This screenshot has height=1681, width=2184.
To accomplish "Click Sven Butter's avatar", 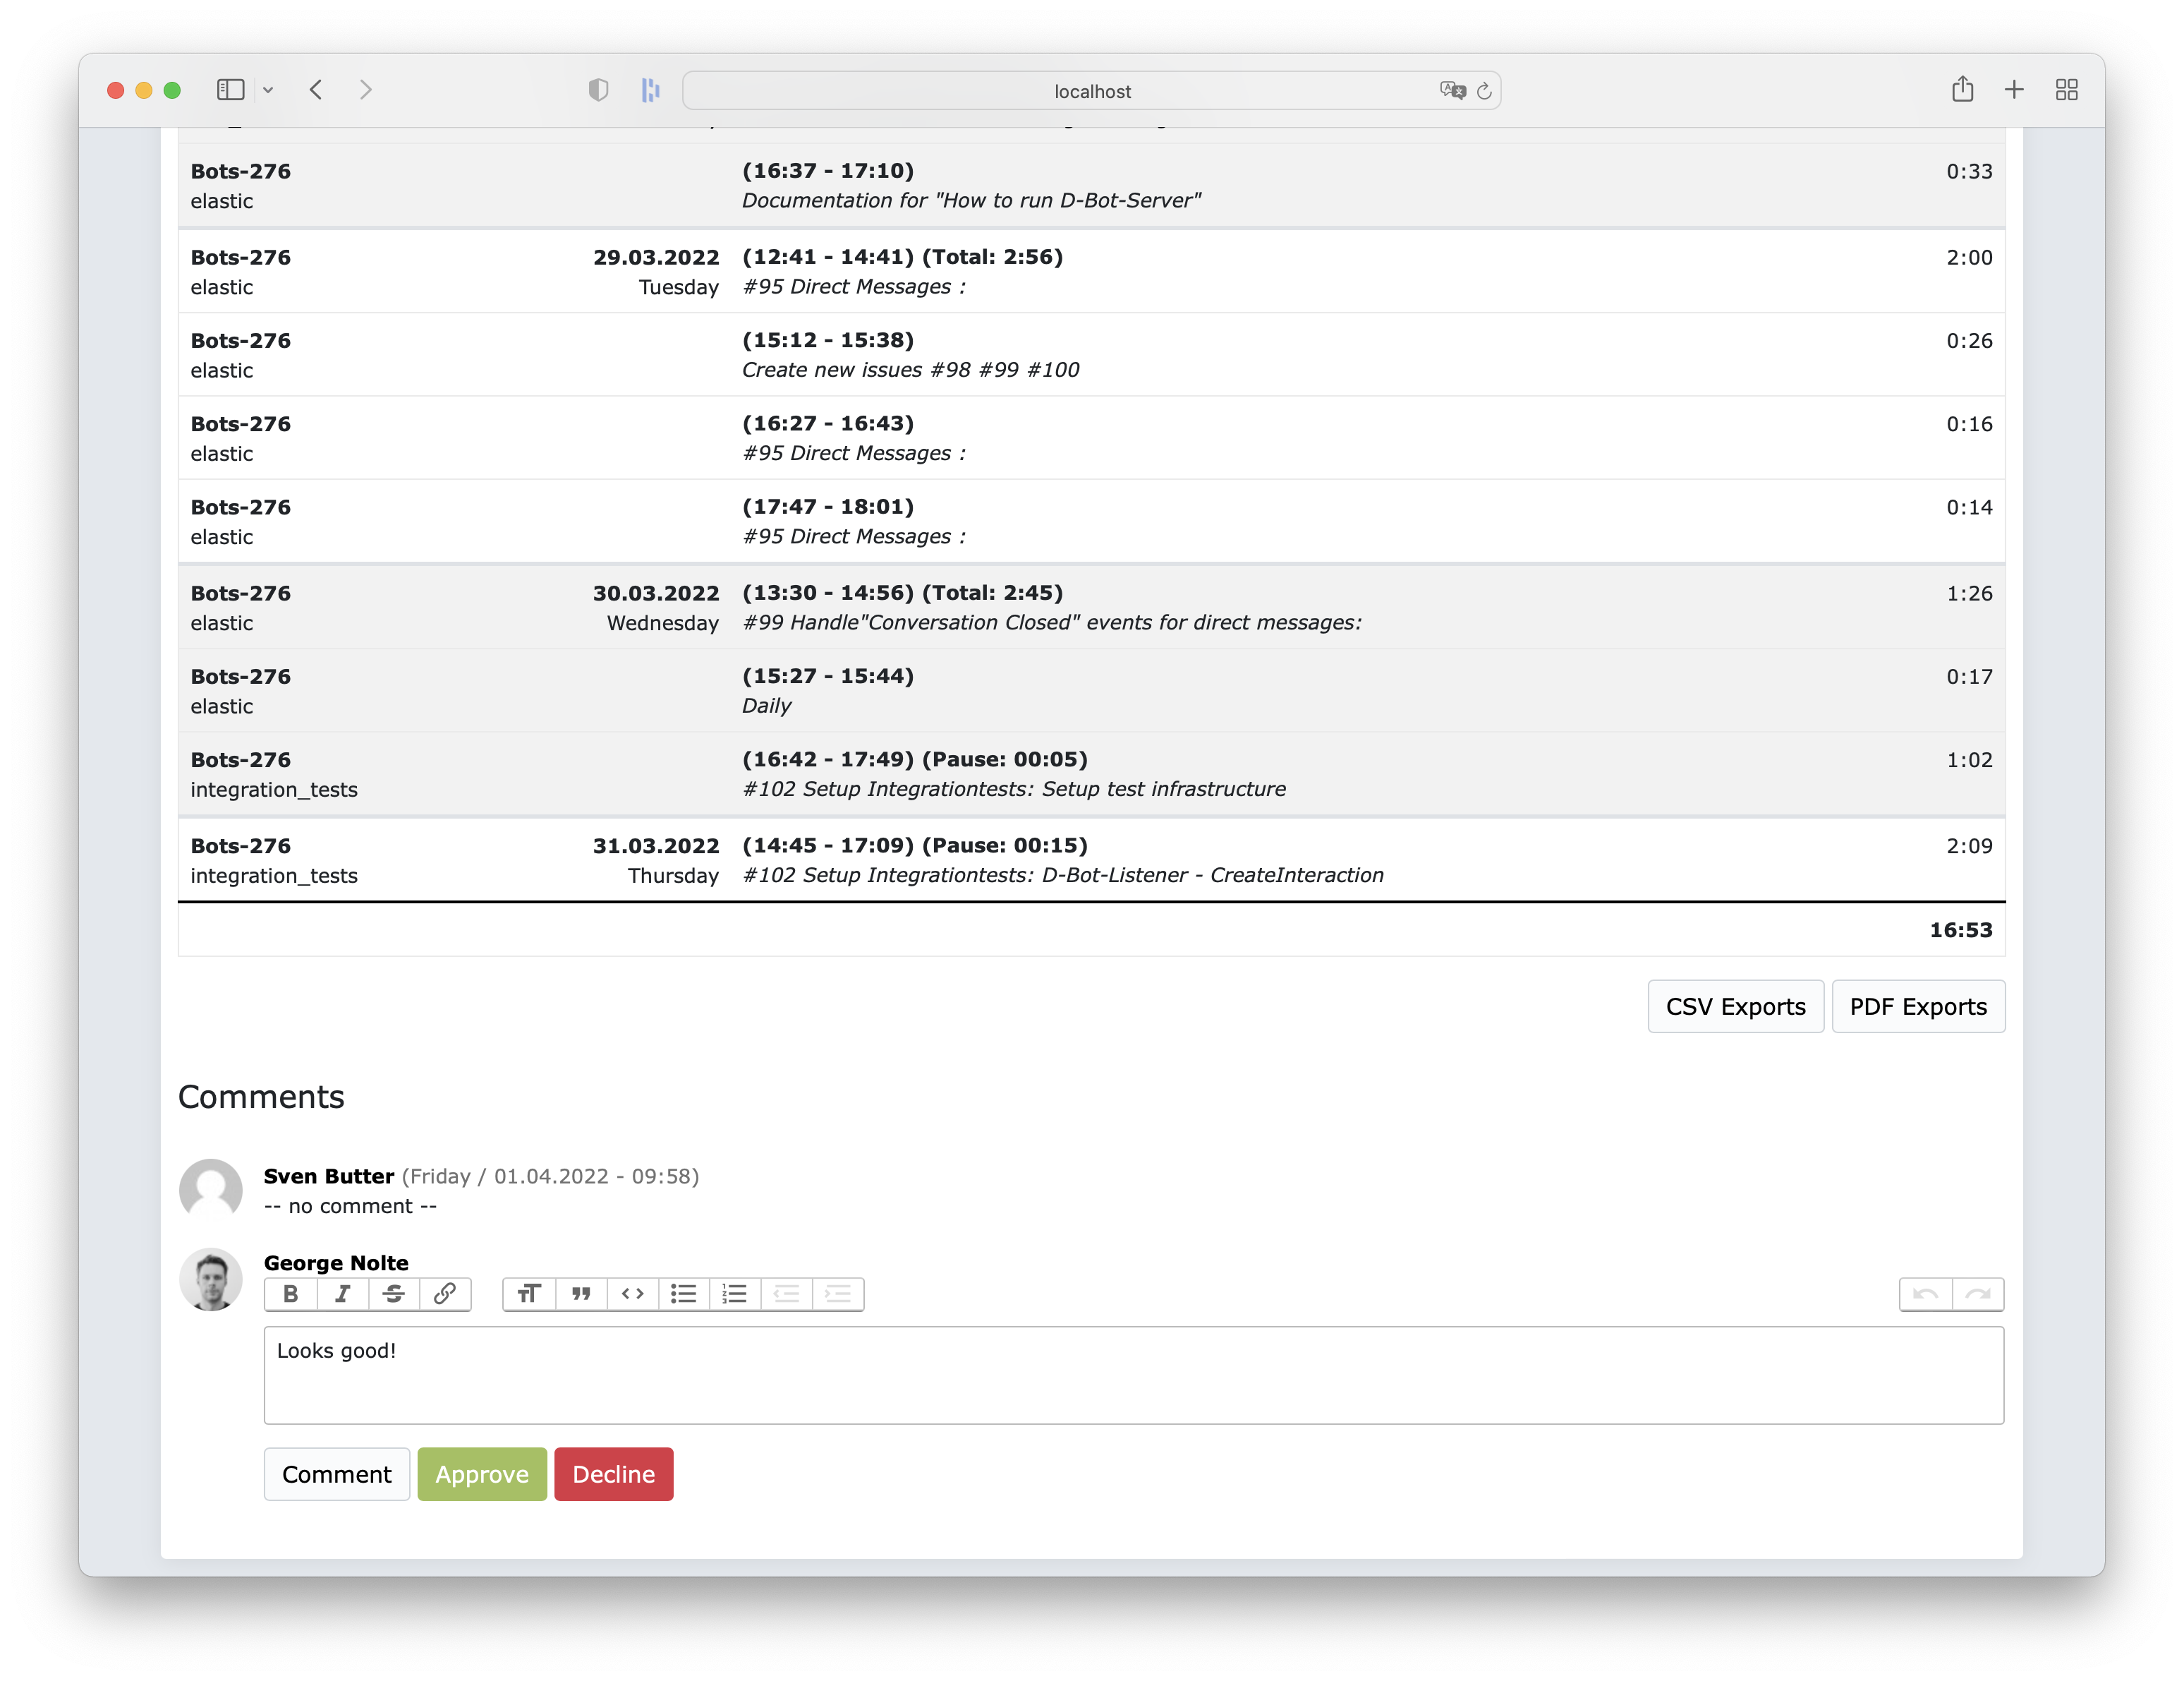I will coord(211,1191).
